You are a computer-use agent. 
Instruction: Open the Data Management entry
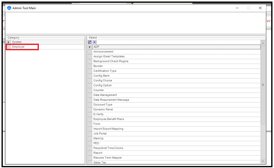click(176, 95)
